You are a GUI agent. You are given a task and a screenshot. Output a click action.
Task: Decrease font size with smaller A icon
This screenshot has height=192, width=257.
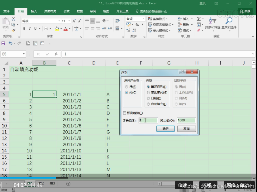[80, 21]
